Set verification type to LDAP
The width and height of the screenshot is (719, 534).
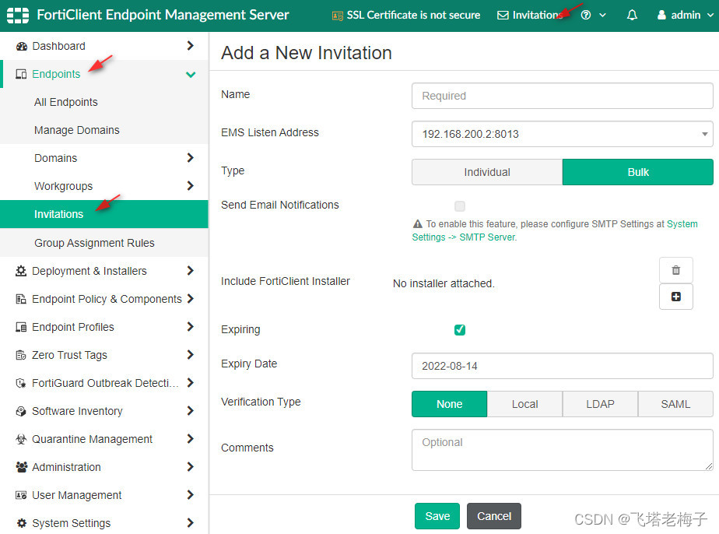tap(600, 404)
